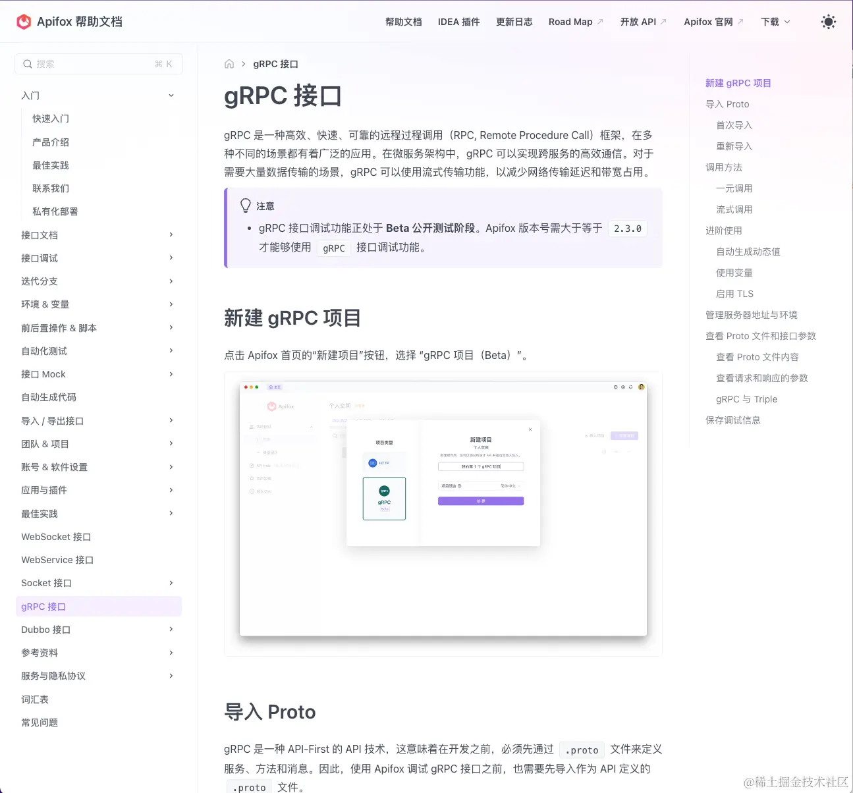This screenshot has height=793, width=853.
Task: Click the search magnifier icon
Action: coord(28,64)
